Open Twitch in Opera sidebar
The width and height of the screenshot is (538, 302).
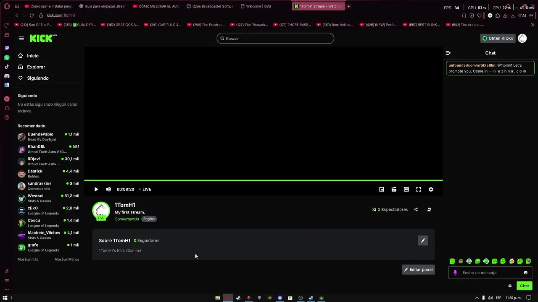pos(7,48)
